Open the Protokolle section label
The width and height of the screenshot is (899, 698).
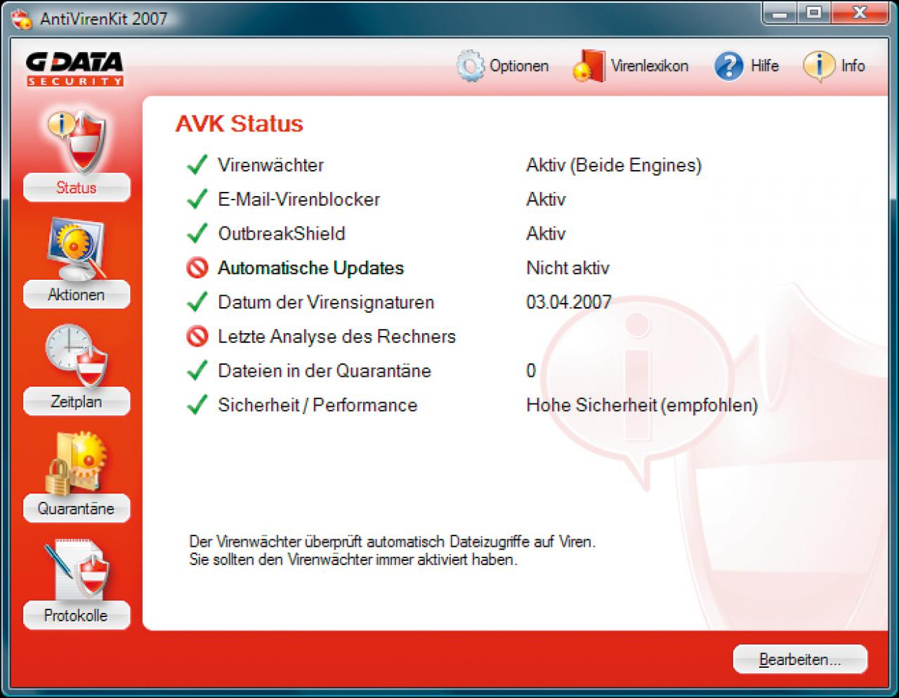tap(77, 615)
